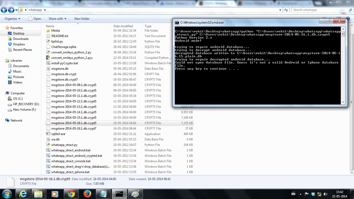This screenshot has width=354, height=199.
Task: Select Desktop under Favorites
Action: (20, 33)
